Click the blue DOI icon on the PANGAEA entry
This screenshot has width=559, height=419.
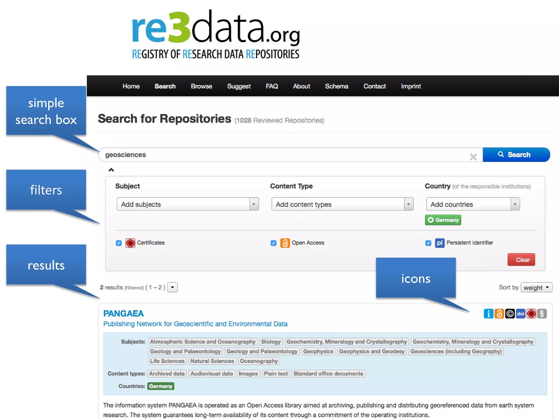click(x=521, y=314)
